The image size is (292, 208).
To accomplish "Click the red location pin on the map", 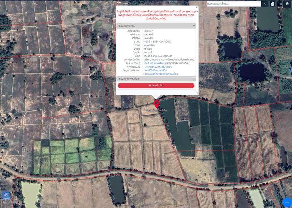I will pos(156,104).
